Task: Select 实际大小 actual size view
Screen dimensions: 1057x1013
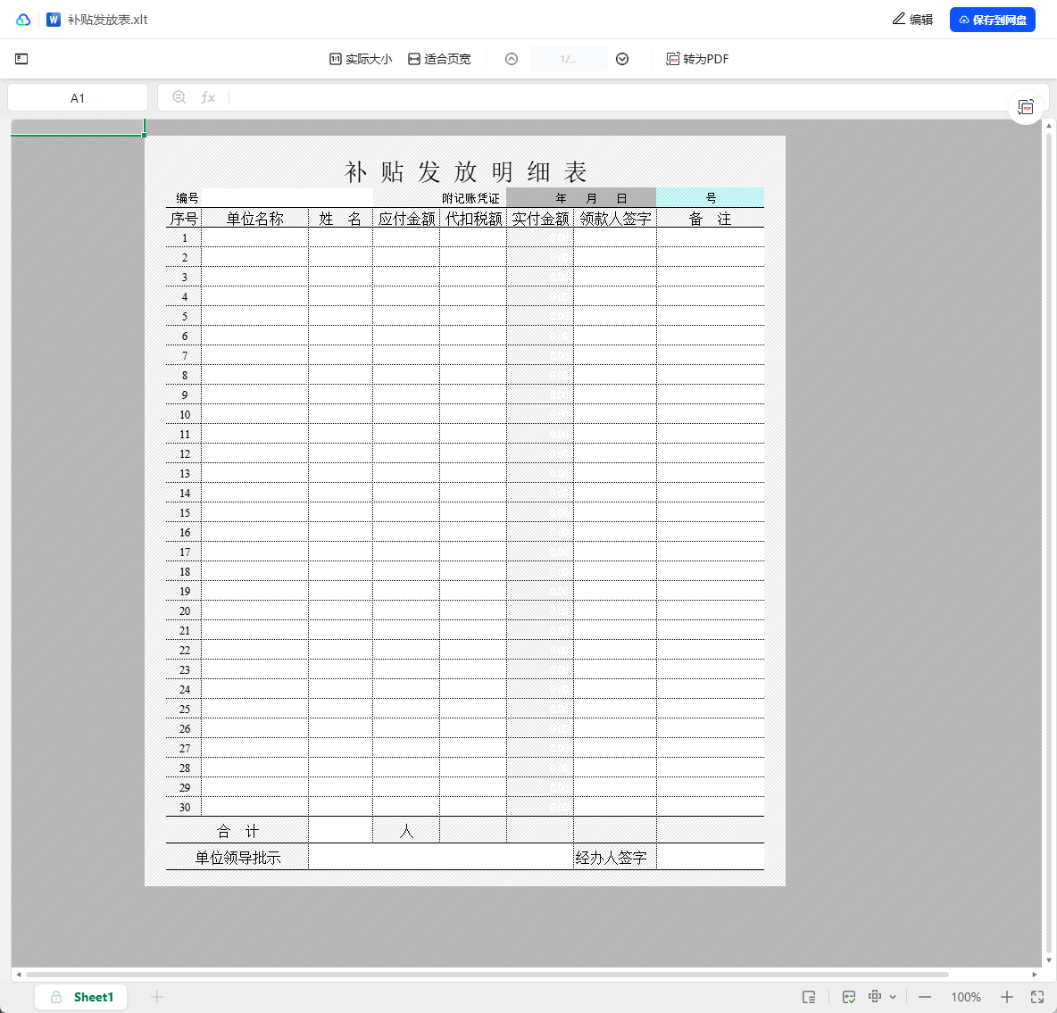Action: tap(361, 59)
